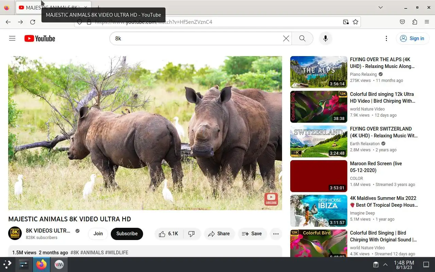Image resolution: width=435 pixels, height=272 pixels.
Task: Save the video to a playlist
Action: 252,234
